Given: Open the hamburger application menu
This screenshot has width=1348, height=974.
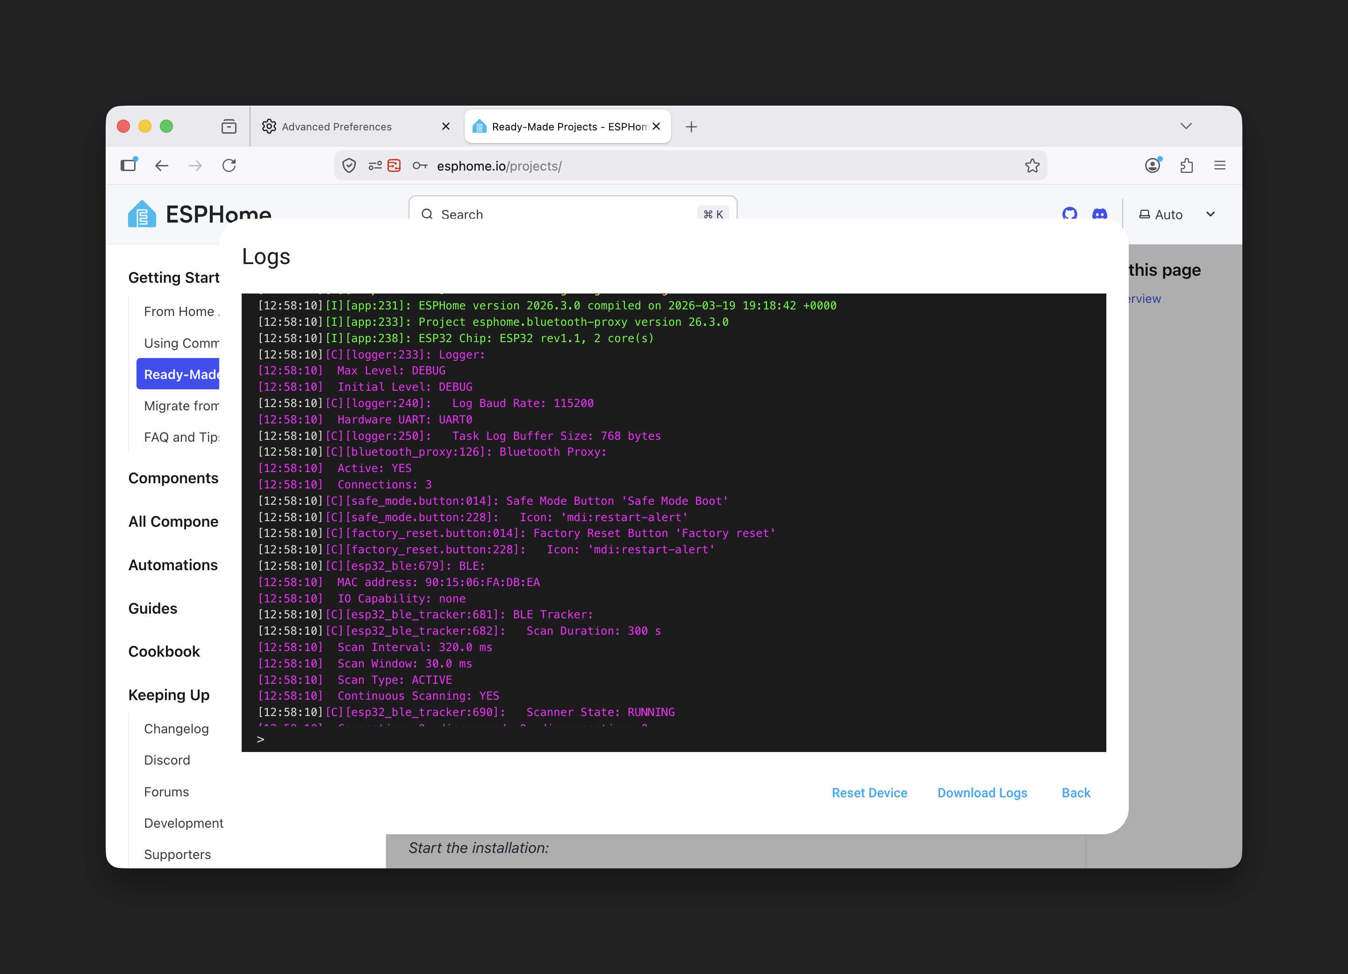Looking at the screenshot, I should 1219,165.
